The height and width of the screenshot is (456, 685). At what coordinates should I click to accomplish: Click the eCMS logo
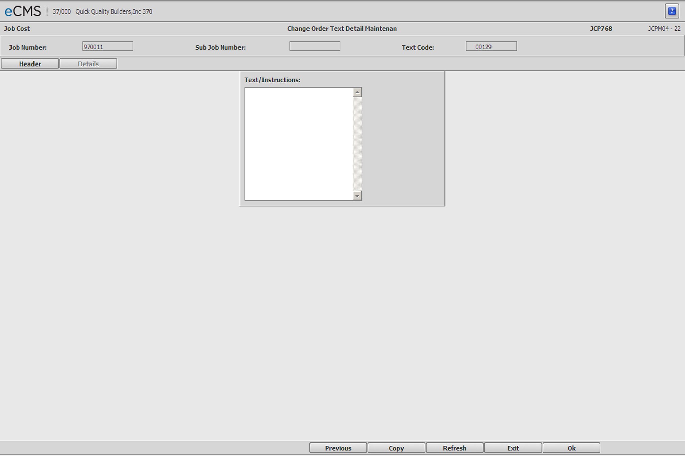click(23, 11)
